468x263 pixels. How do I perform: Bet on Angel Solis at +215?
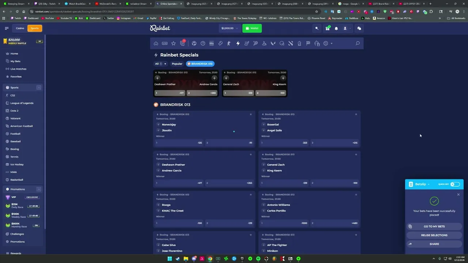(x=335, y=143)
